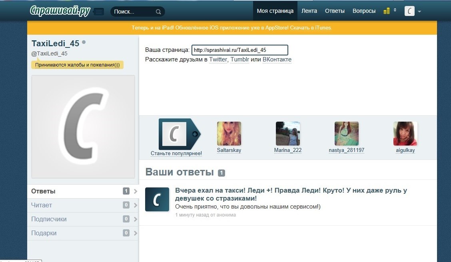The width and height of the screenshot is (451, 262).
Task: Click the Станьте популярнее! link
Action: (176, 153)
